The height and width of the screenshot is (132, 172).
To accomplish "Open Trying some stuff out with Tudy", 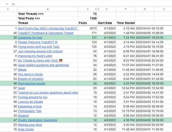I will pos(39,47).
